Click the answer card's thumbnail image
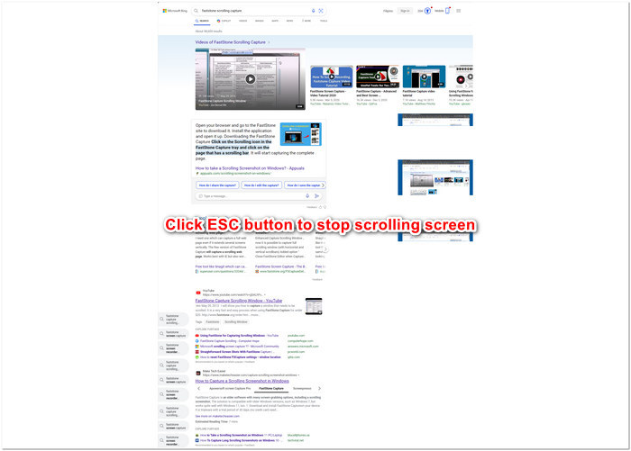 point(300,134)
